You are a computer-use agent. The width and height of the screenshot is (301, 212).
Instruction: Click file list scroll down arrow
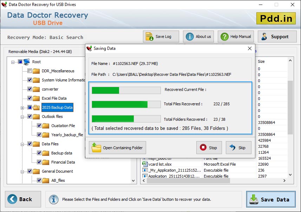point(290,175)
